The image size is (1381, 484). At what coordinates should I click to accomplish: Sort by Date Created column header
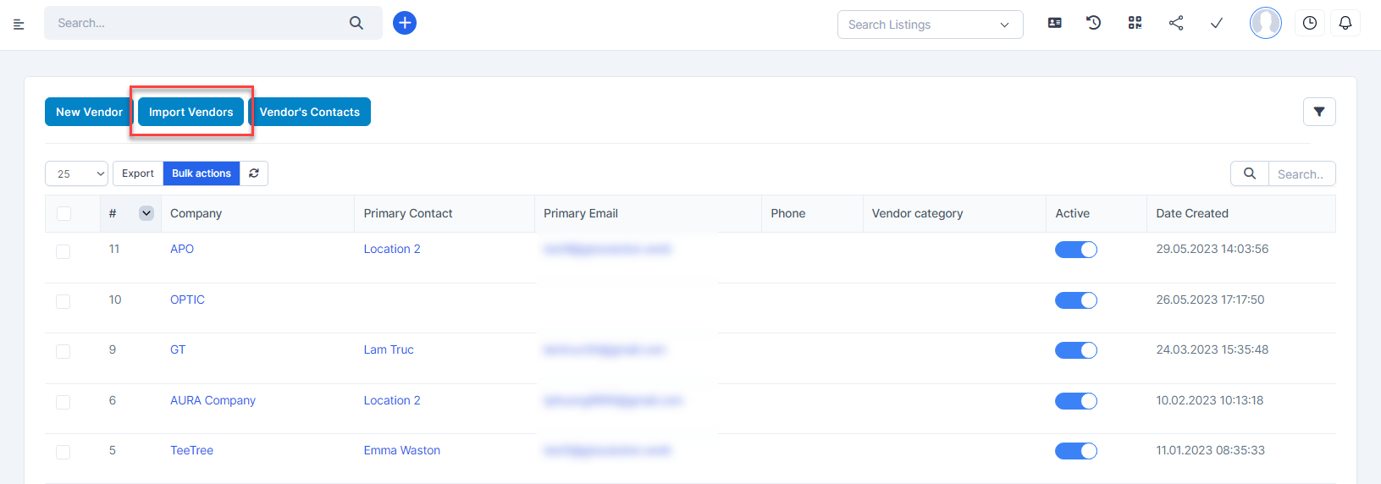pyautogui.click(x=1191, y=213)
